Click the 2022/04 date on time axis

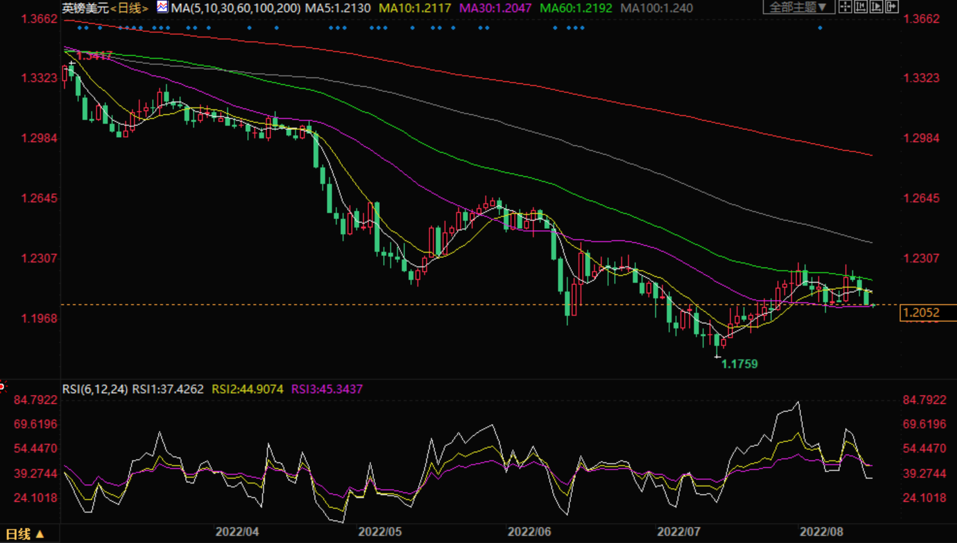click(x=237, y=532)
